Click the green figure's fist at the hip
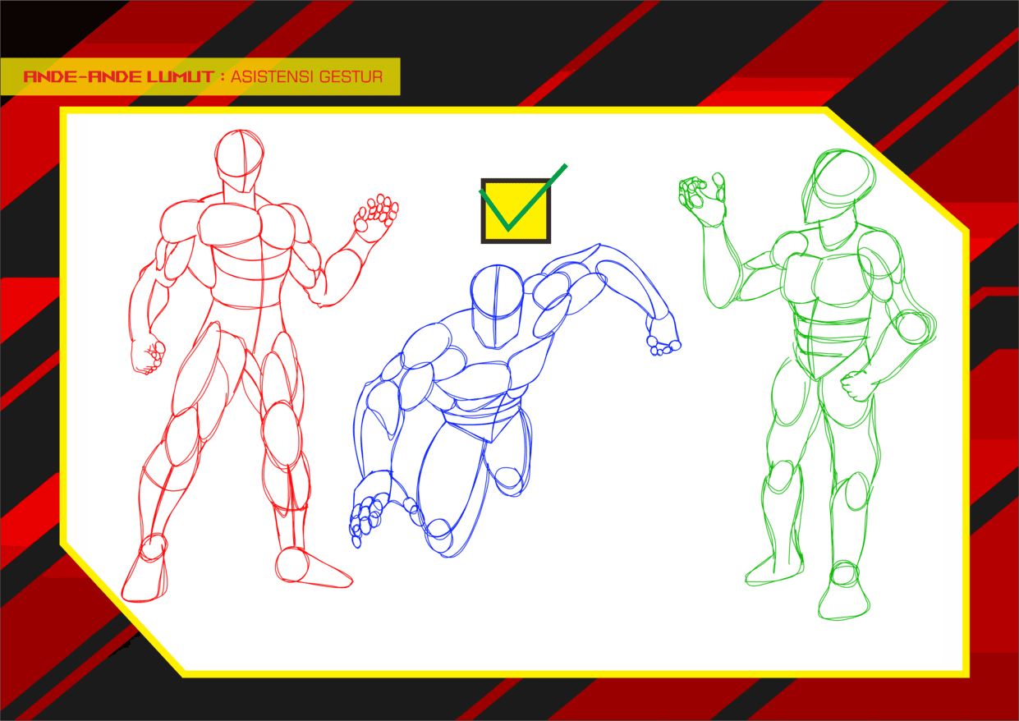Viewport: 1019px width, 721px height. pyautogui.click(x=856, y=386)
